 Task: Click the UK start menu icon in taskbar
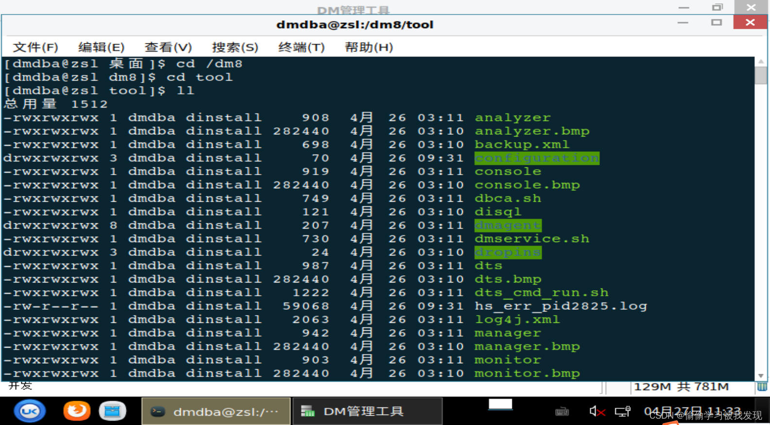[30, 411]
